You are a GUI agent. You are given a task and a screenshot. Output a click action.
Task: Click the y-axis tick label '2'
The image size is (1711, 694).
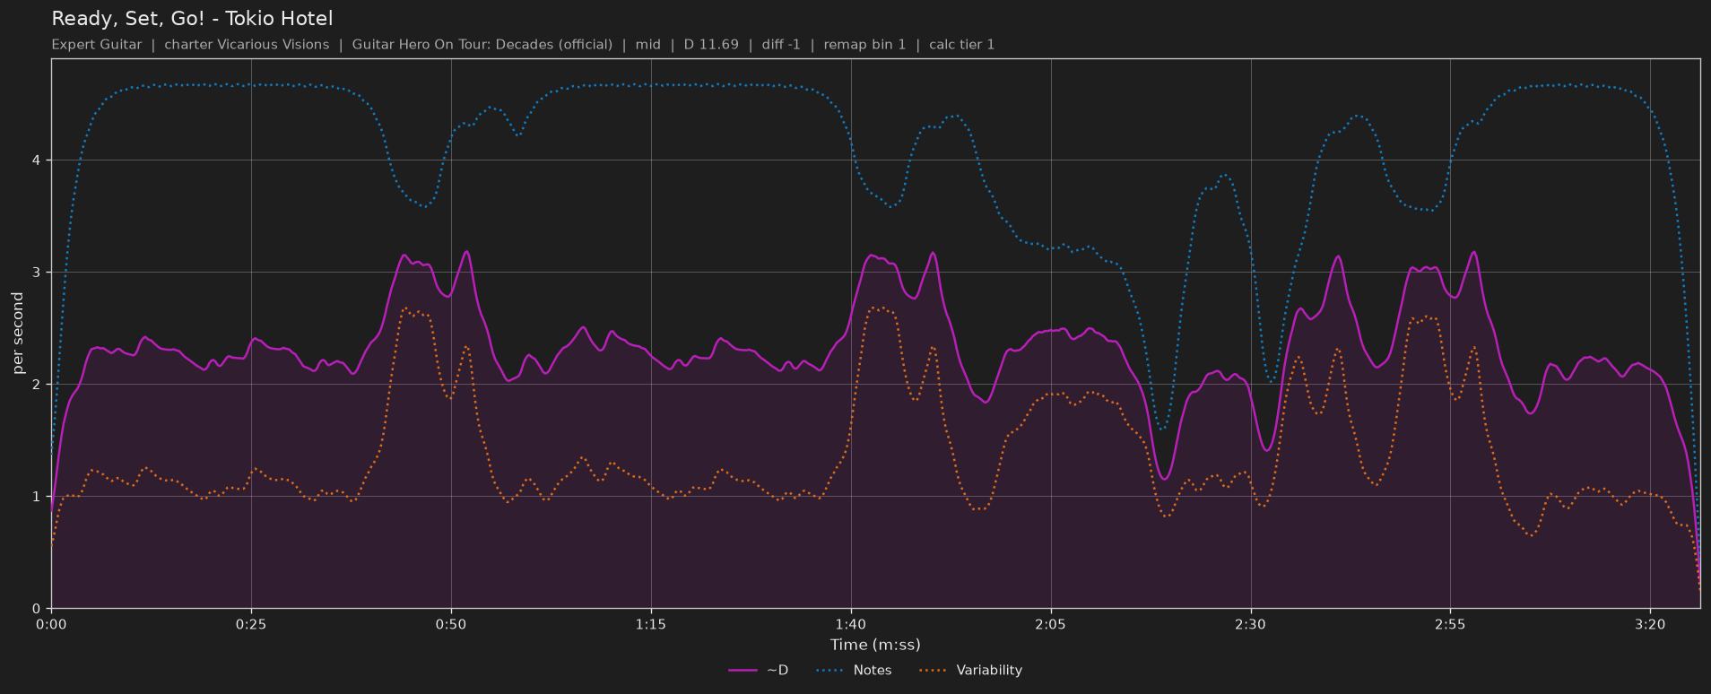point(37,385)
